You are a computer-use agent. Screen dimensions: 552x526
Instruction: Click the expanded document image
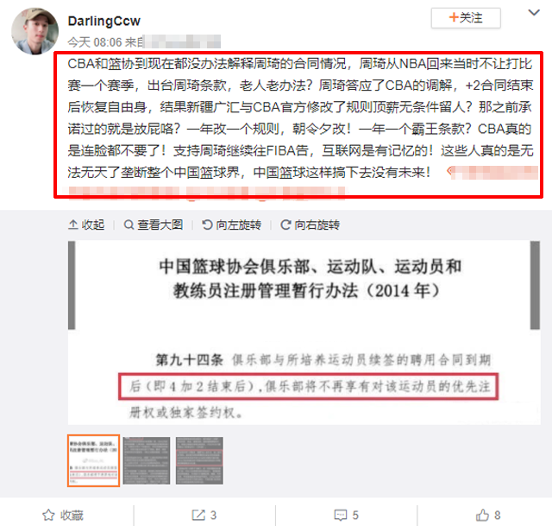(x=304, y=333)
